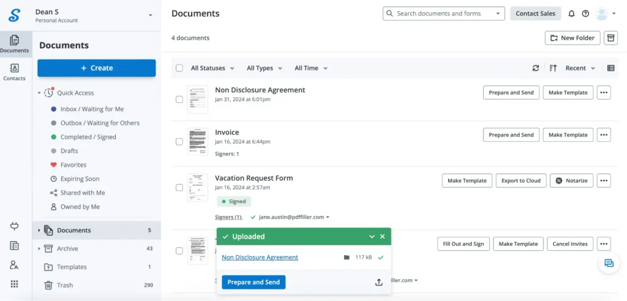
Task: Open Inbox / Waiting for Me
Action: coord(92,109)
